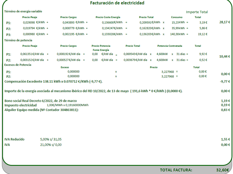233x174 pixels.
Task: Select the IVA 21,00% row
Action: [117, 145]
